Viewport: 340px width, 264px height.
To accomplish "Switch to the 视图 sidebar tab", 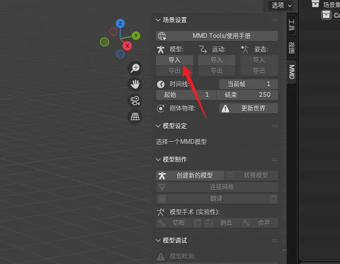I will coord(291,48).
